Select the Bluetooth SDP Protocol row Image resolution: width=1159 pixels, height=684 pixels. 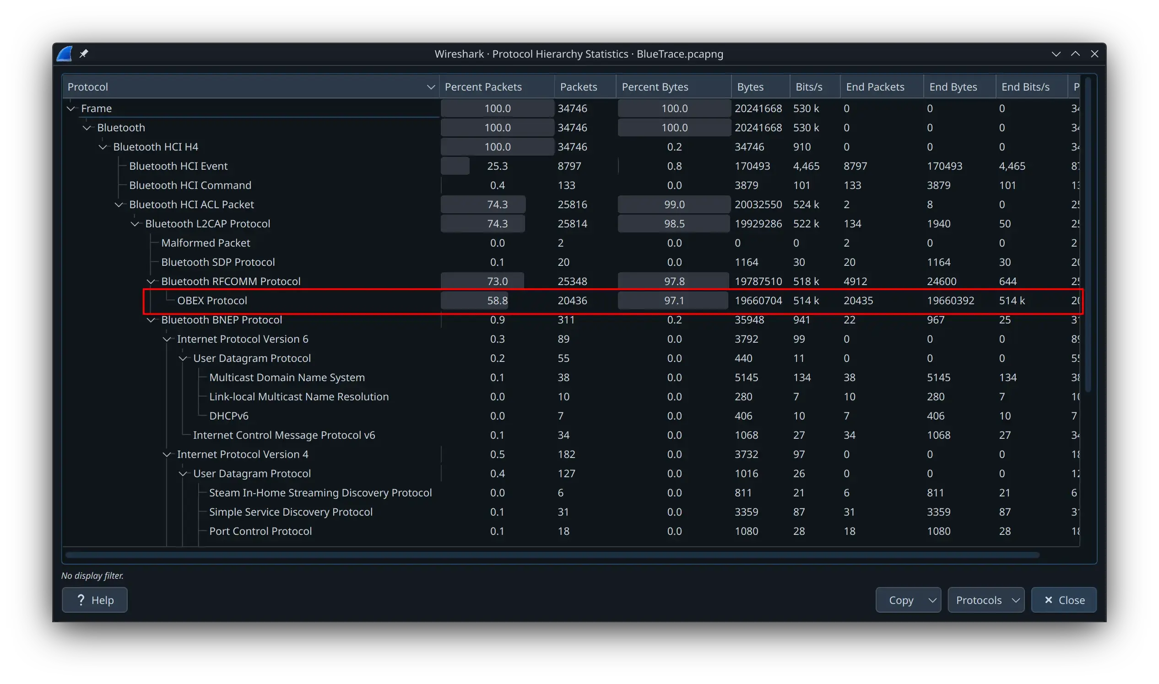[217, 262]
